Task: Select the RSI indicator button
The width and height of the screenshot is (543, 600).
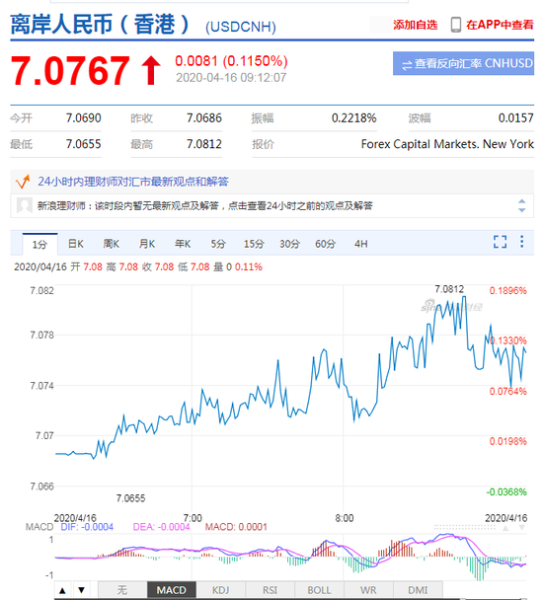Action: [270, 590]
